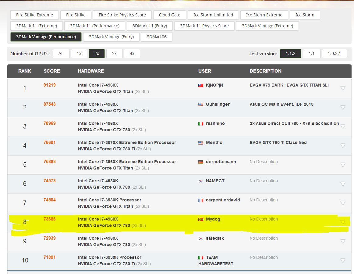
Task: Click US flag icon next to Gunslinger
Action: (x=200, y=104)
